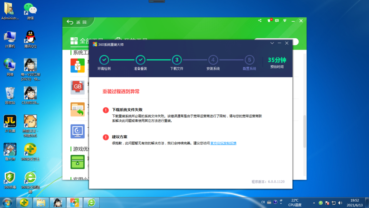The height and width of the screenshot is (208, 369).
Task: Click the red alert icon beside 下载系统文件失败
Action: click(x=105, y=110)
